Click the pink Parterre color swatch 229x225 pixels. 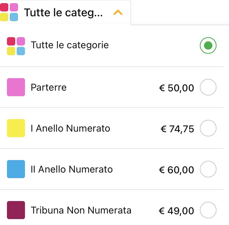[x=16, y=87]
